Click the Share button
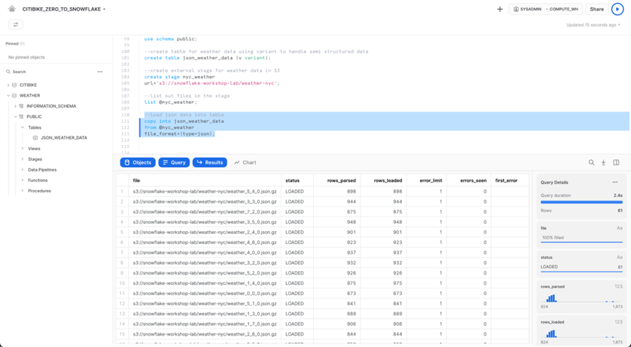Screen dimensions: 631x347 (596, 9)
